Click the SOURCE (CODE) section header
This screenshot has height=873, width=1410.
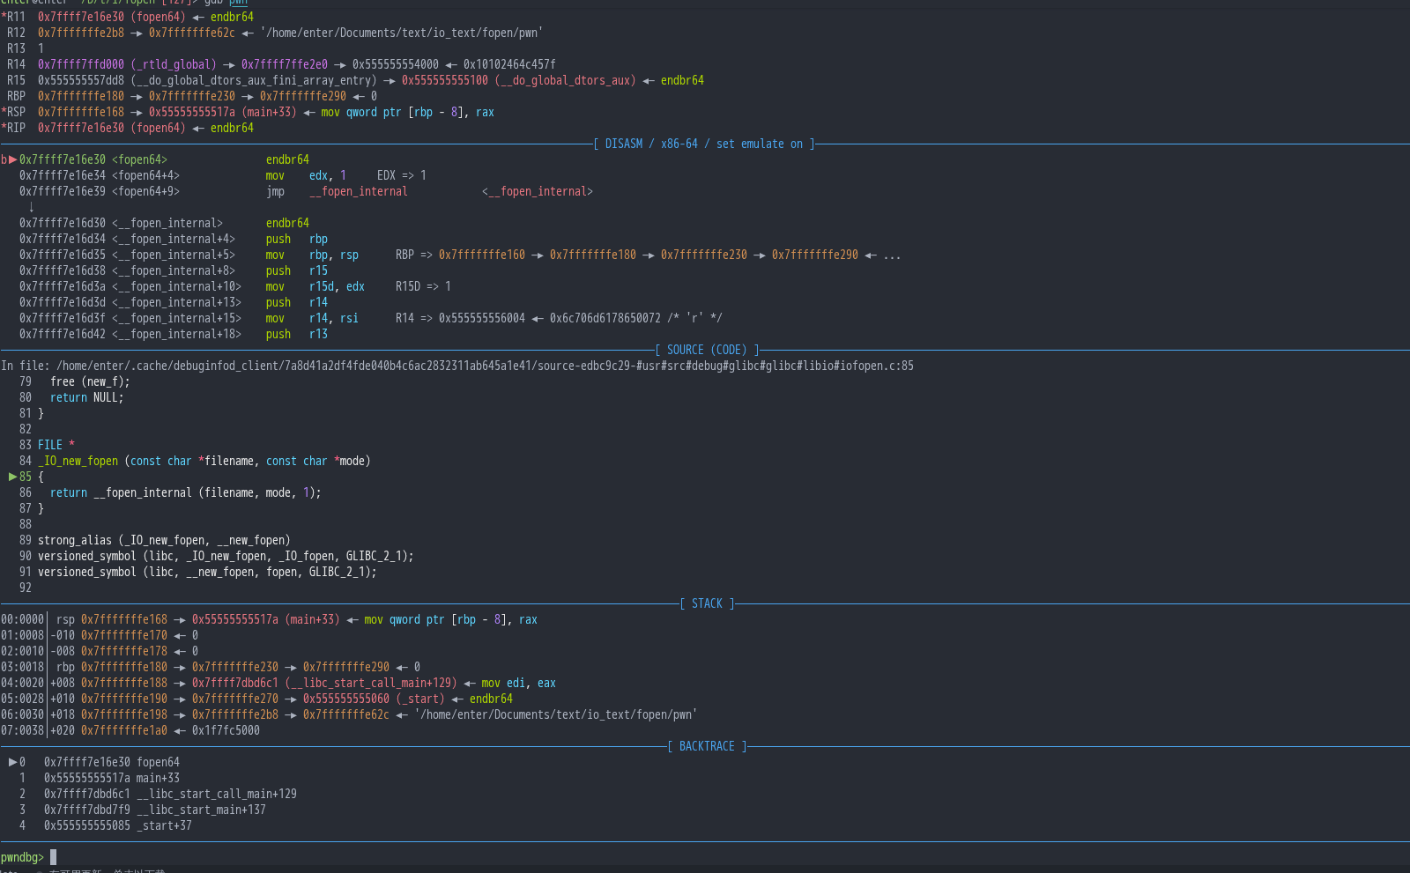coord(707,350)
